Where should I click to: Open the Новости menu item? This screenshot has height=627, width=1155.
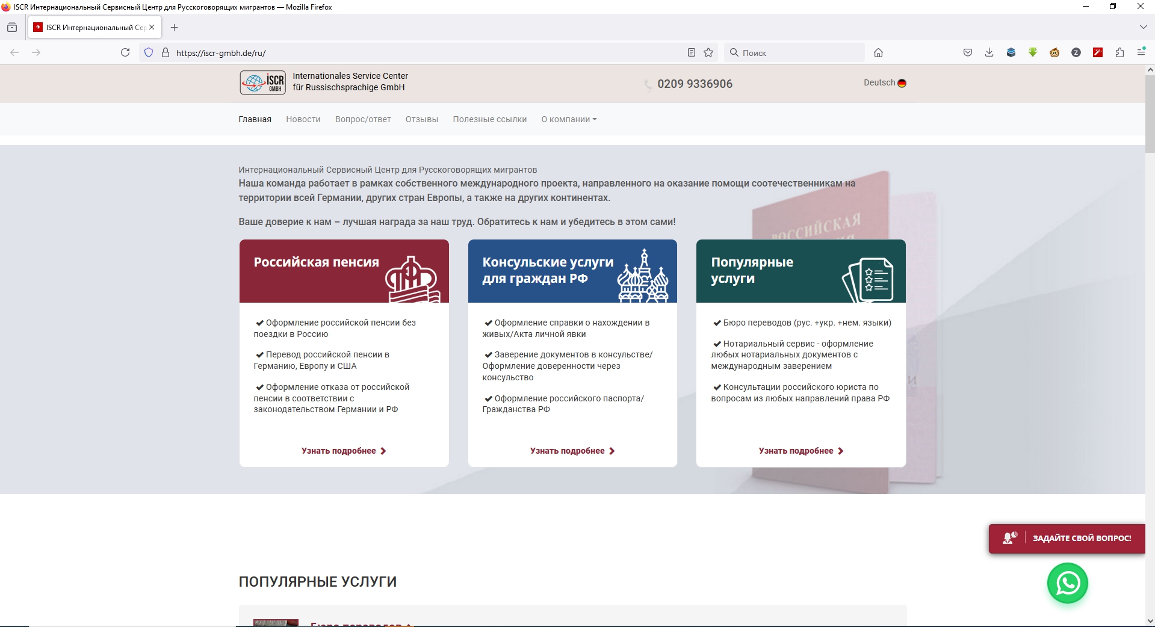pyautogui.click(x=303, y=119)
